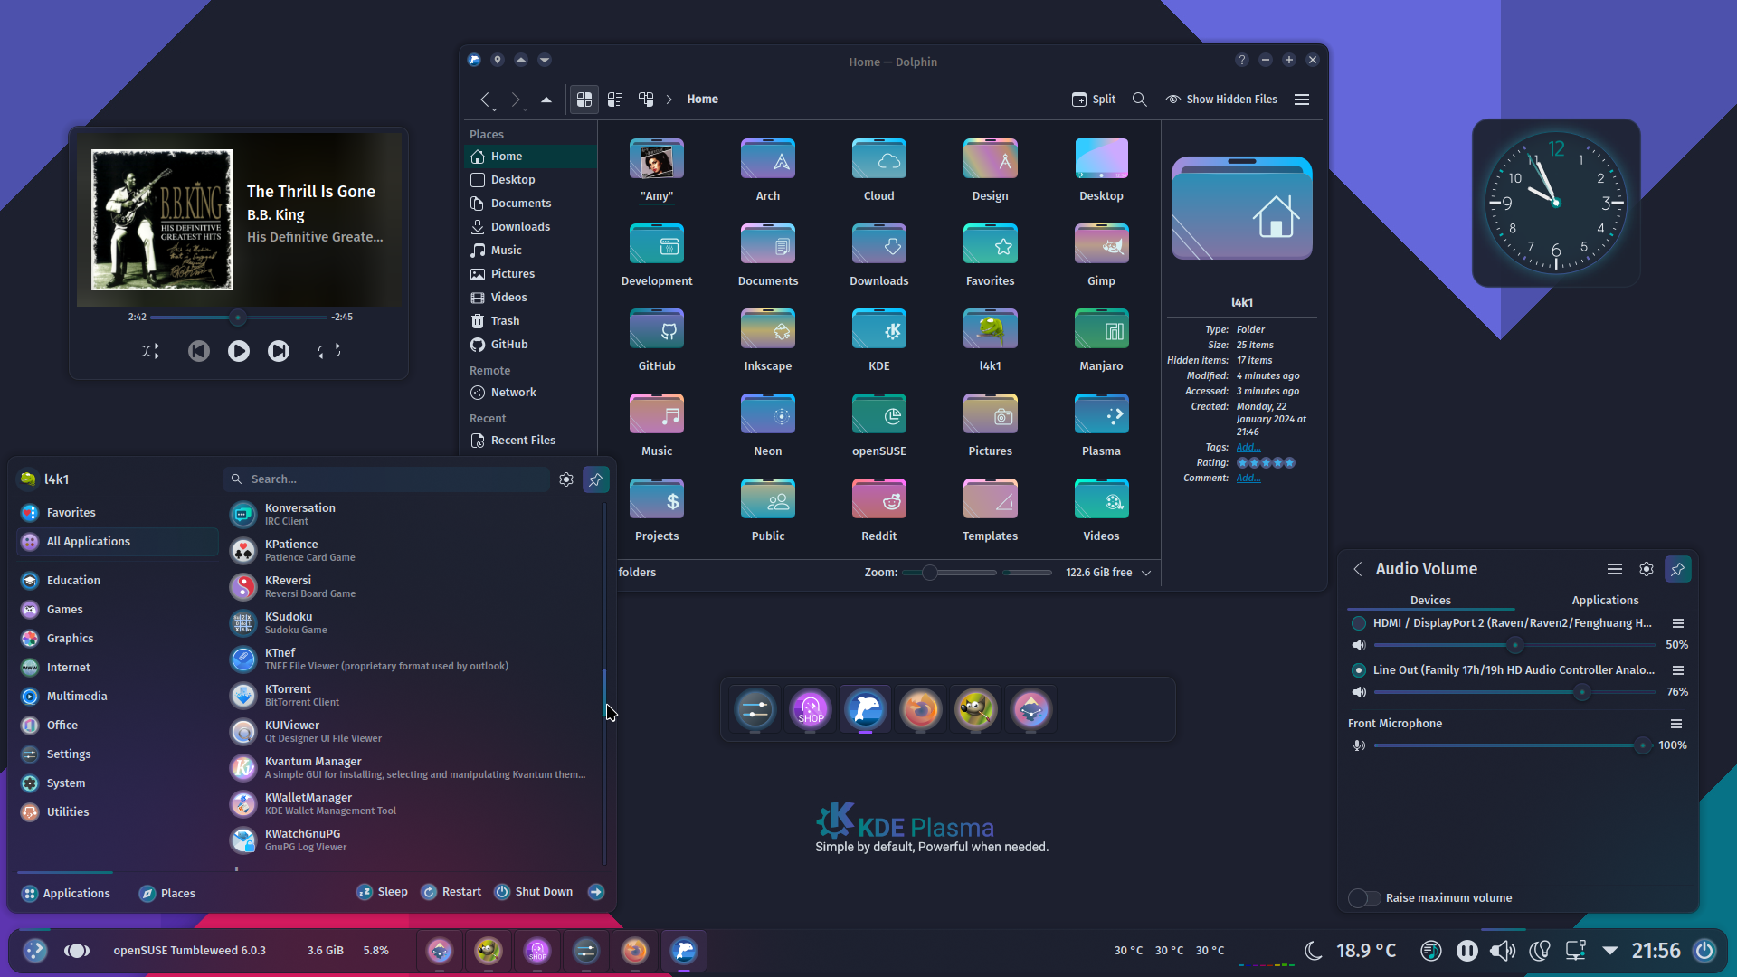Switch to Places tab in launcher
The width and height of the screenshot is (1737, 977).
[x=167, y=894]
